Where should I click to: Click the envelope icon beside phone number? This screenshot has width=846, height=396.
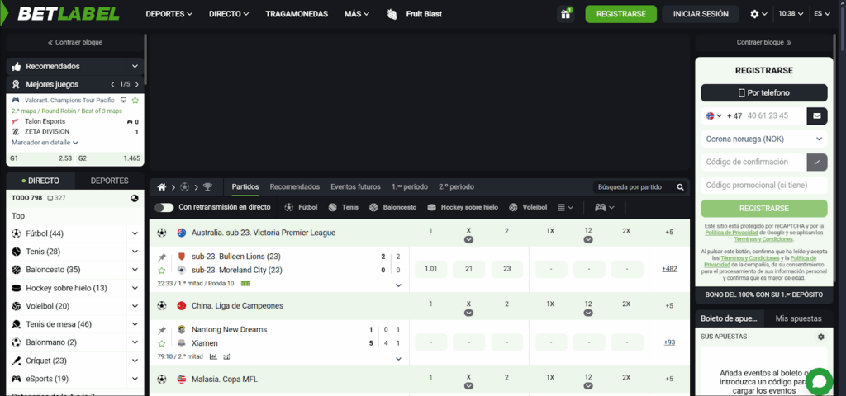click(816, 115)
